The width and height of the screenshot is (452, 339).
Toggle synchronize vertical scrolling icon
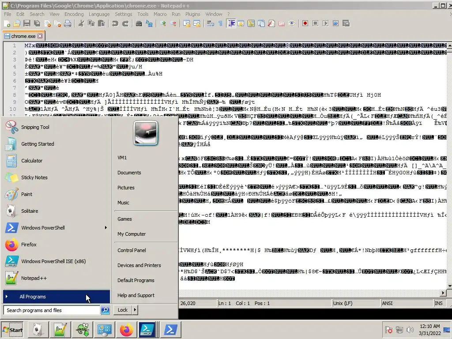coord(187,24)
